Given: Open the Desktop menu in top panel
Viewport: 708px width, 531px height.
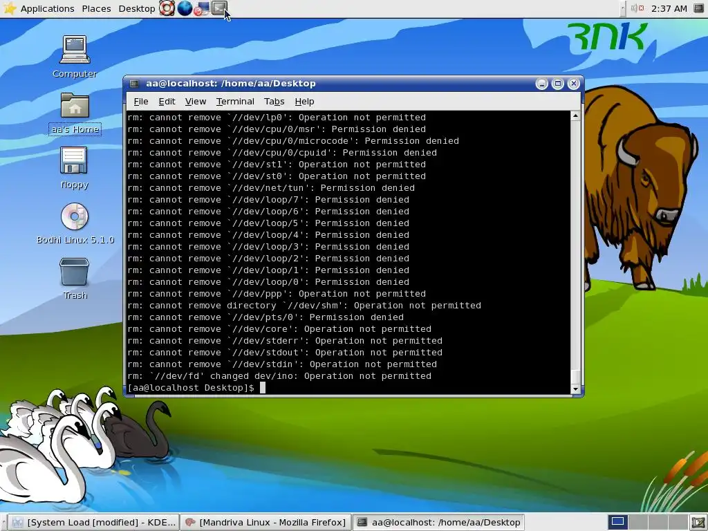Looking at the screenshot, I should [x=136, y=8].
